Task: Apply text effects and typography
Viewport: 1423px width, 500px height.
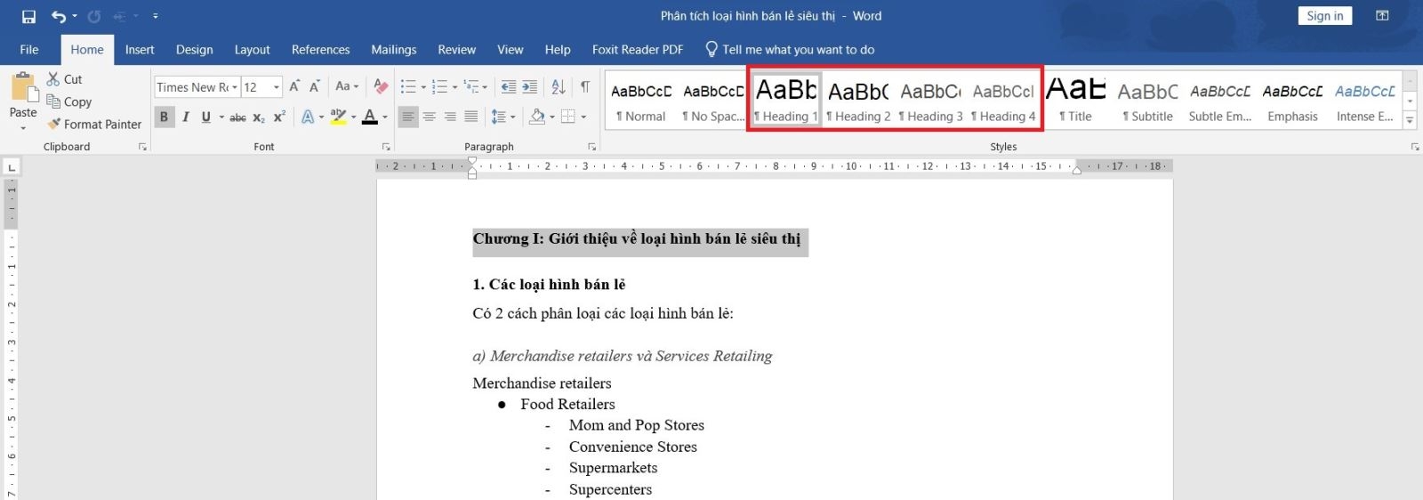Action: coord(308,117)
